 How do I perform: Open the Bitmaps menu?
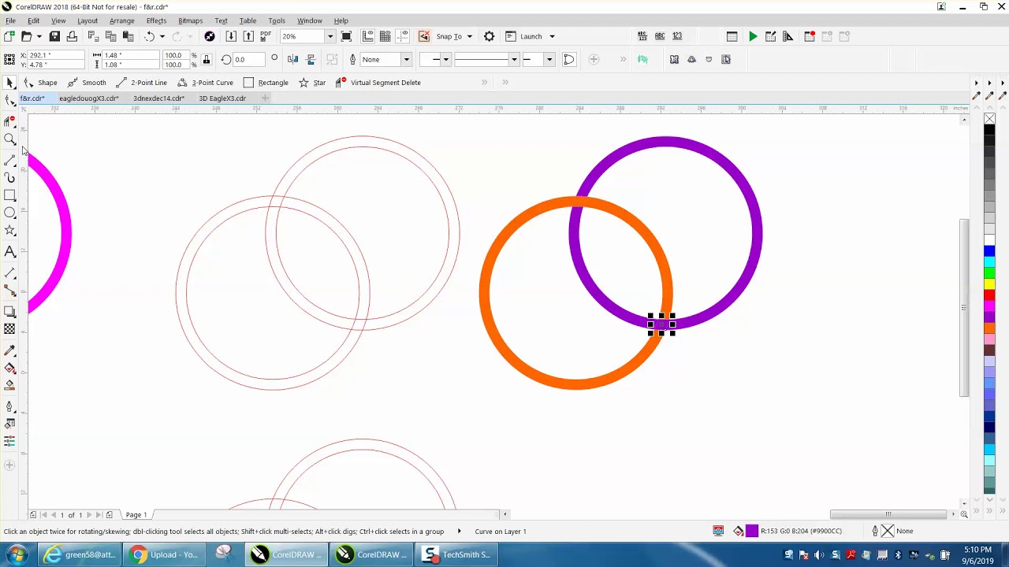[x=190, y=20]
